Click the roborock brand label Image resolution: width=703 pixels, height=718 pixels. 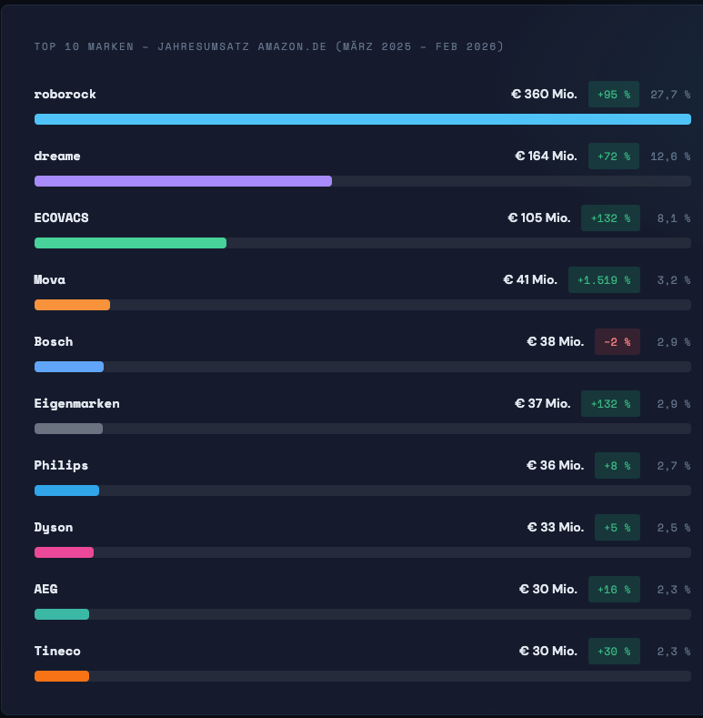point(65,94)
